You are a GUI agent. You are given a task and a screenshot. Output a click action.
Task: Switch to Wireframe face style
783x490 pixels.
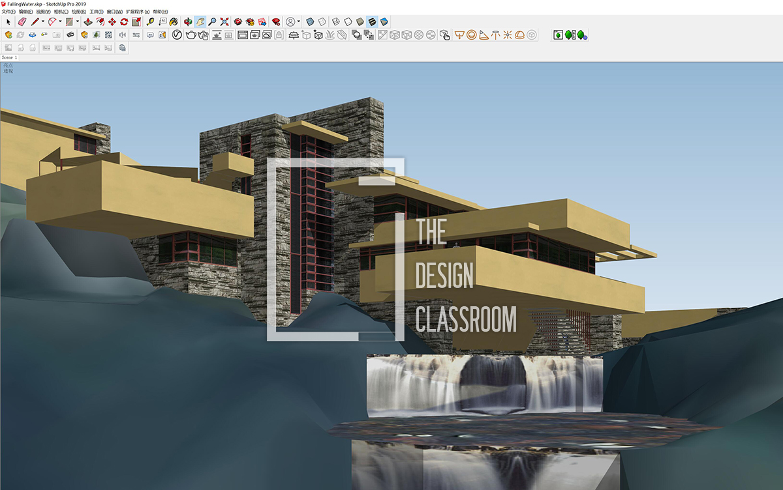coord(335,22)
